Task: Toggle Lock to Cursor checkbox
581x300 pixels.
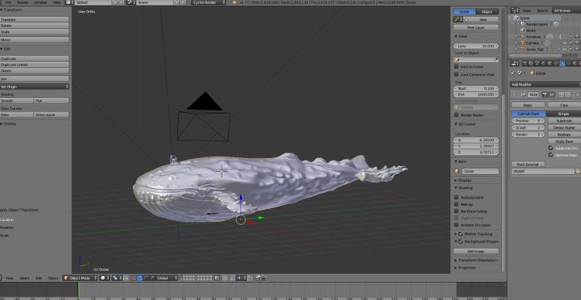Action: click(x=456, y=67)
